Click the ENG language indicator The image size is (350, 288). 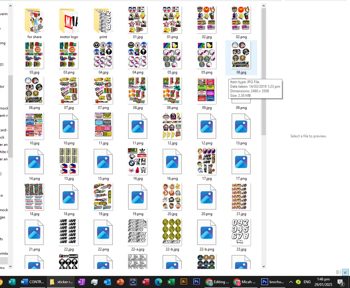[x=307, y=282]
